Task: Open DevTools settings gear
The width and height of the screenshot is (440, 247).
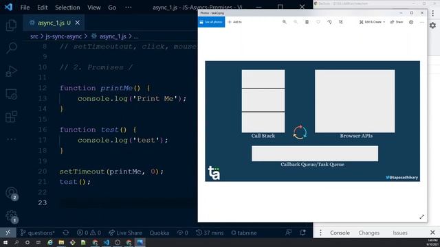Action: point(432,25)
